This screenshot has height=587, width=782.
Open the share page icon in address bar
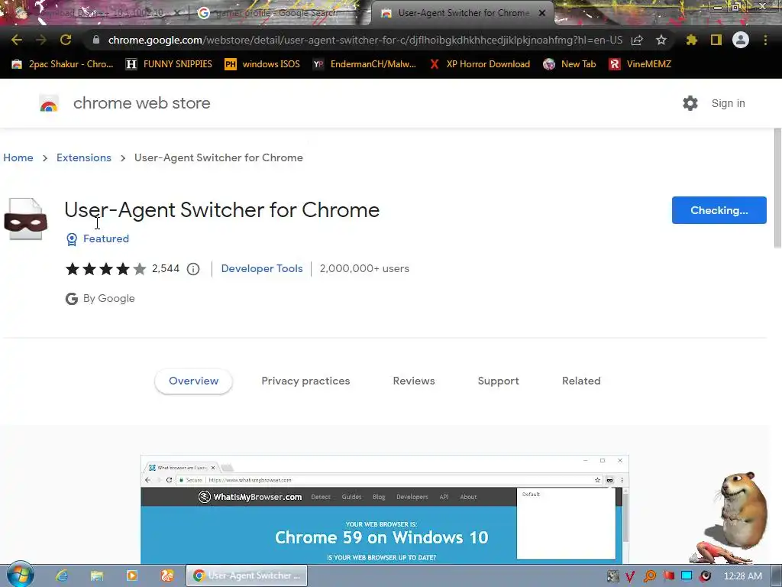click(637, 40)
